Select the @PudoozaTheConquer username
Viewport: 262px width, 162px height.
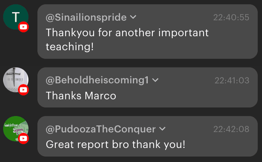pyautogui.click(x=101, y=129)
